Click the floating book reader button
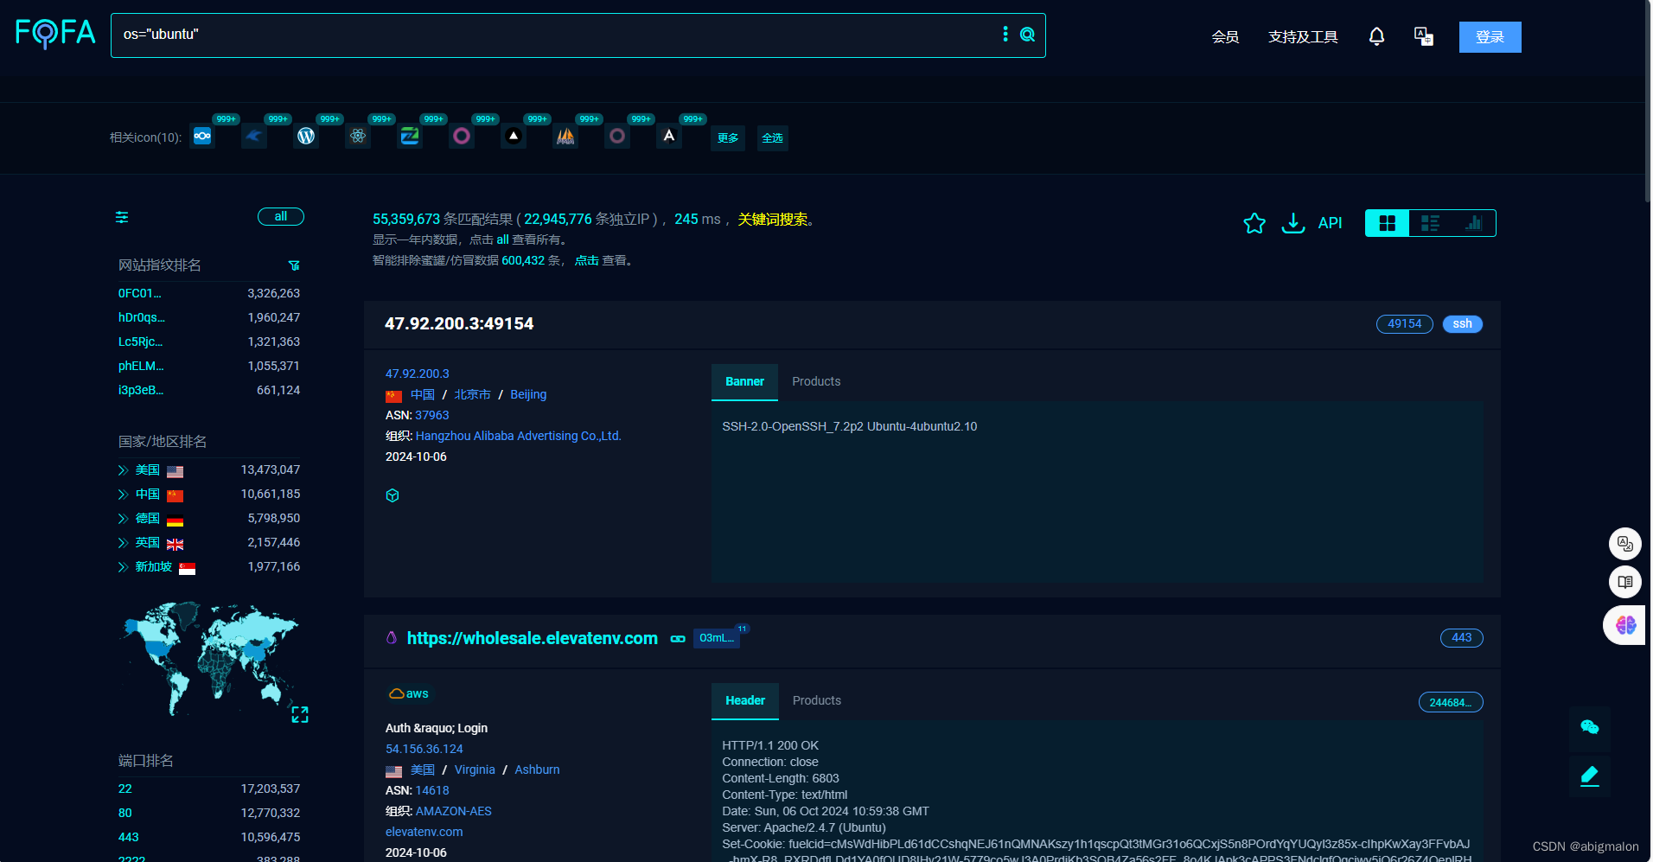The width and height of the screenshot is (1653, 862). pos(1624,582)
